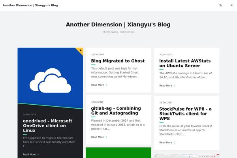Click the 30 Jan 2015 date
237x158 pixels.
tap(166, 55)
